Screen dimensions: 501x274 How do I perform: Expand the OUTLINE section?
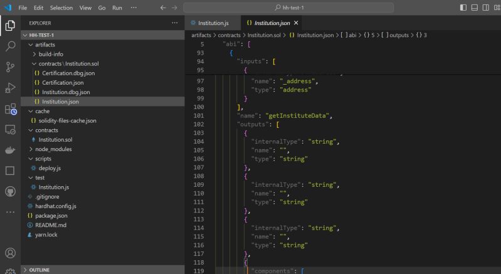(103, 270)
